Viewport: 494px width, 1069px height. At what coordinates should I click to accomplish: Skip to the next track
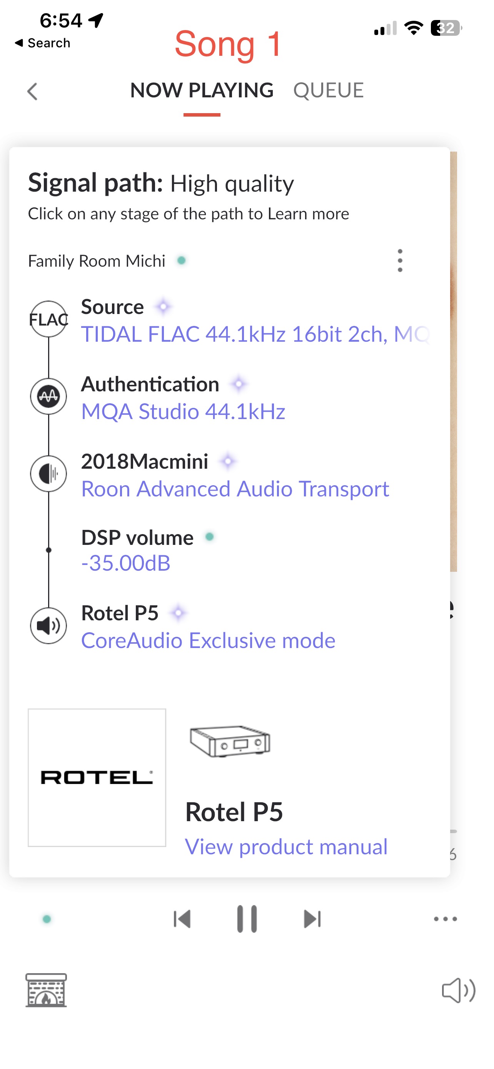click(x=312, y=919)
